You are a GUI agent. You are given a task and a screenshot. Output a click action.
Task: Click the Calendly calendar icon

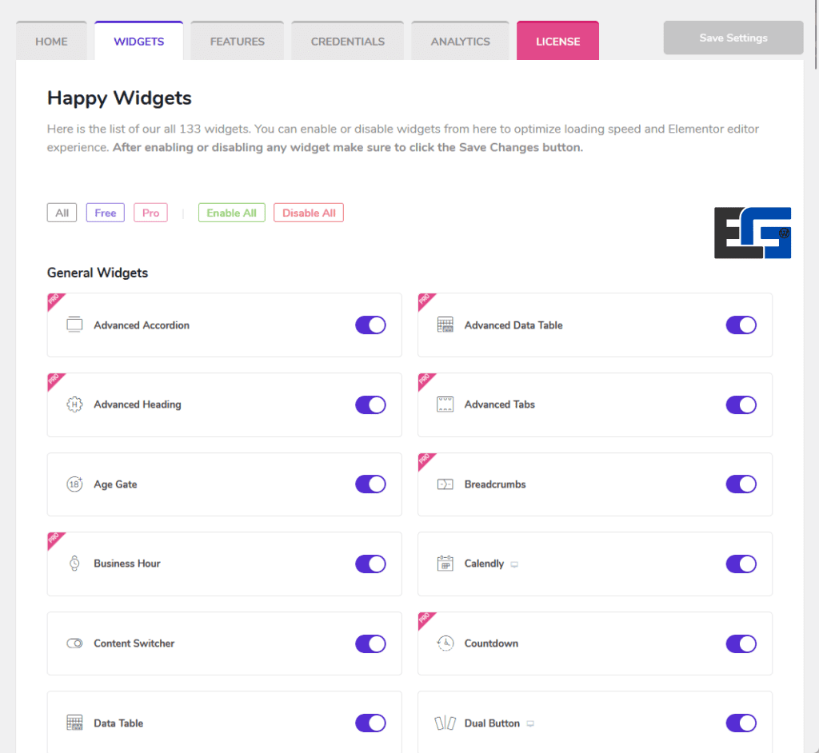pos(445,564)
